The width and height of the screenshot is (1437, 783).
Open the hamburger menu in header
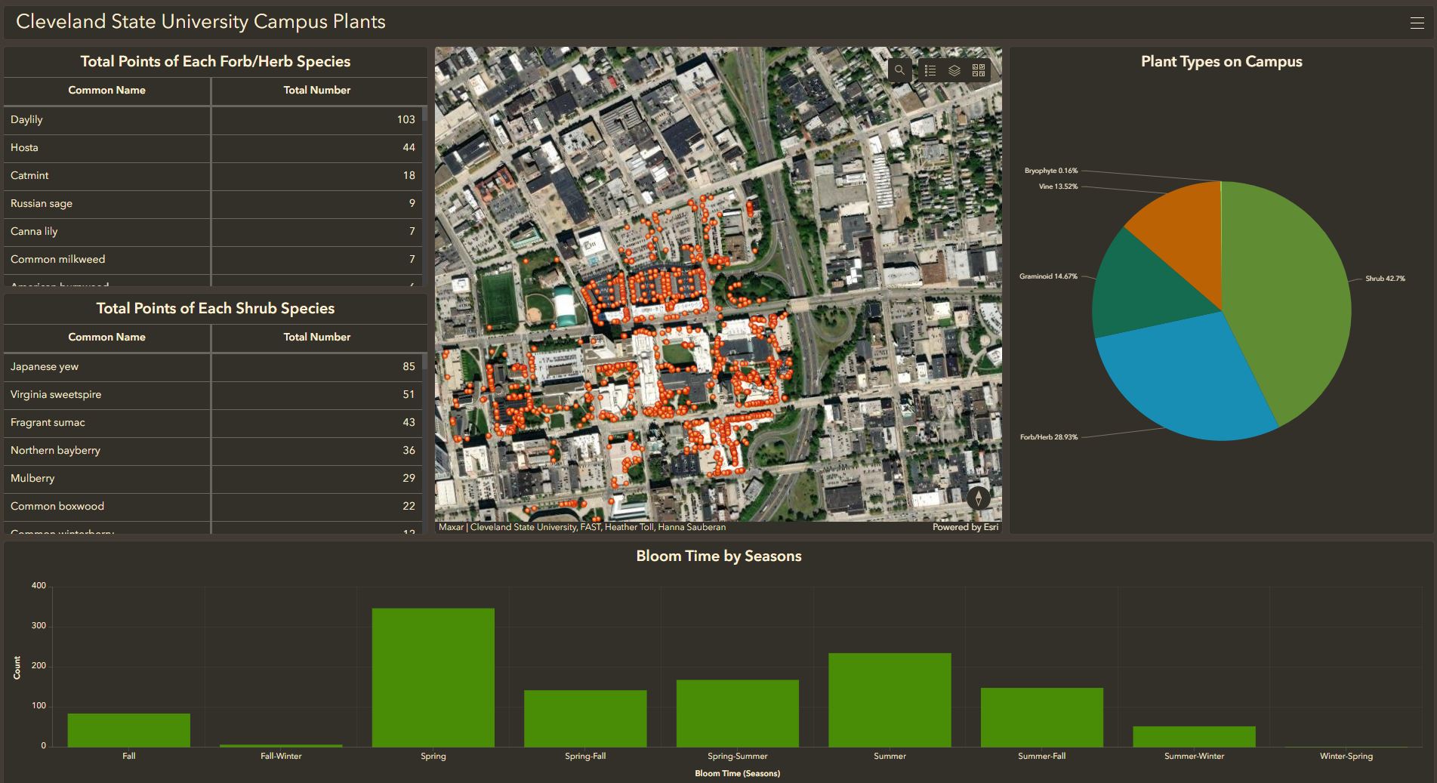(x=1417, y=23)
